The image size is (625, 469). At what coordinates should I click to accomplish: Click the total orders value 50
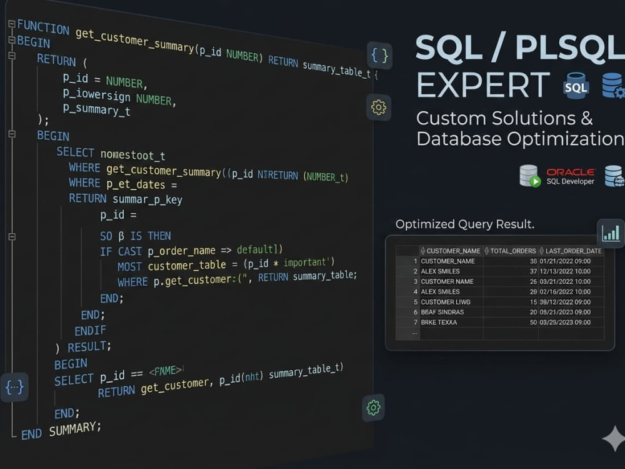coord(533,322)
